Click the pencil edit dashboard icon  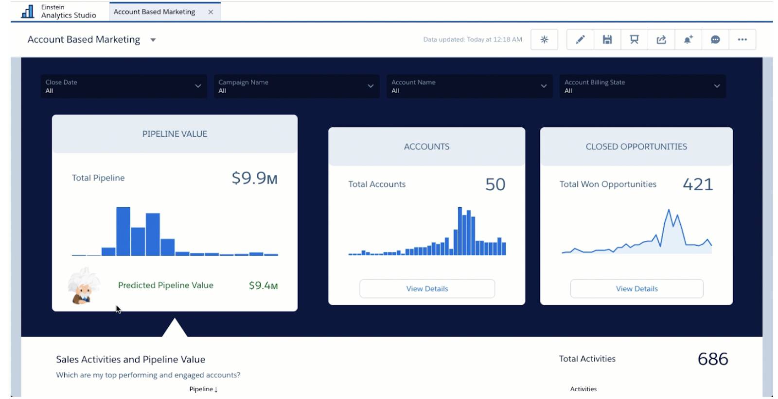coord(580,40)
